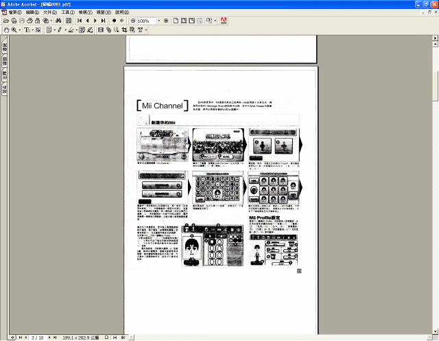Click the Reflow page icon
Viewport: 439px width, 341px height.
coord(200,21)
